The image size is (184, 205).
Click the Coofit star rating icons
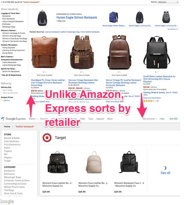click(x=149, y=101)
